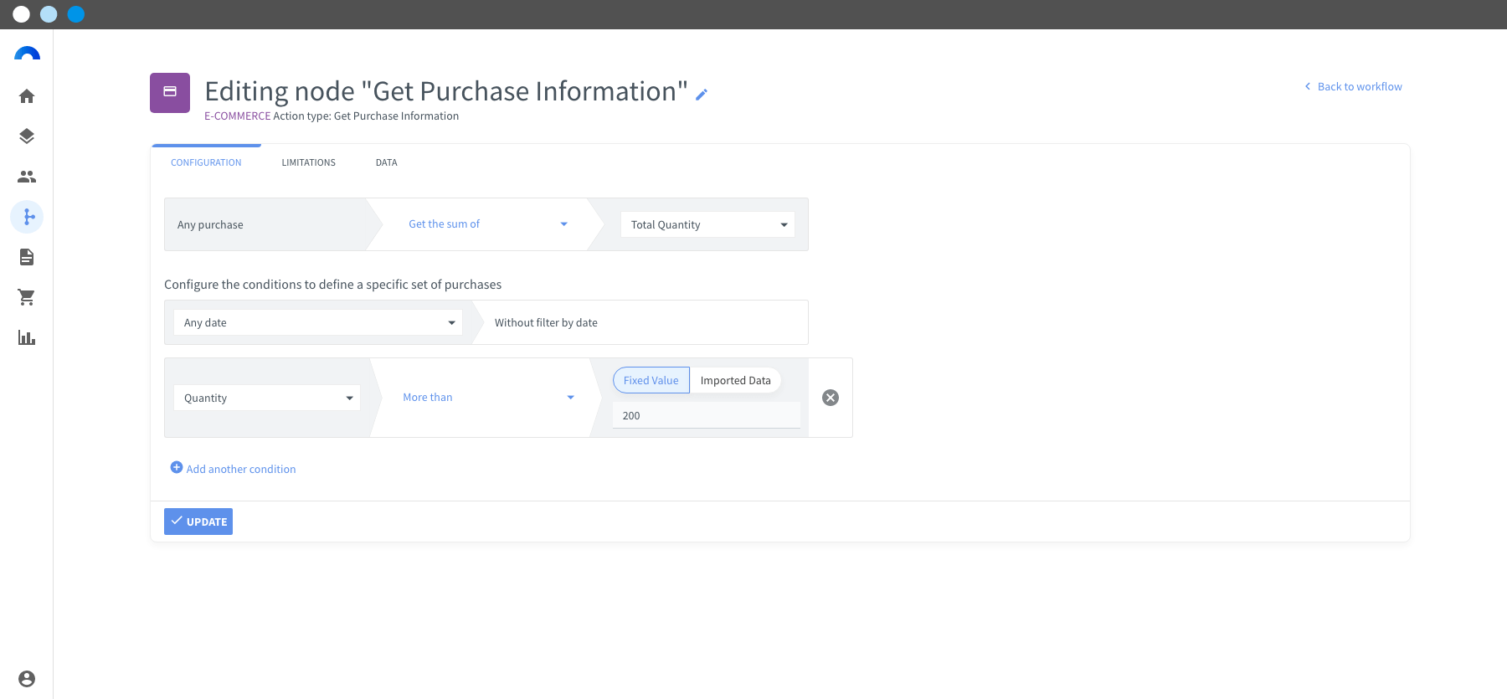
Task: Open the Total Quantity dropdown
Action: coord(707,224)
